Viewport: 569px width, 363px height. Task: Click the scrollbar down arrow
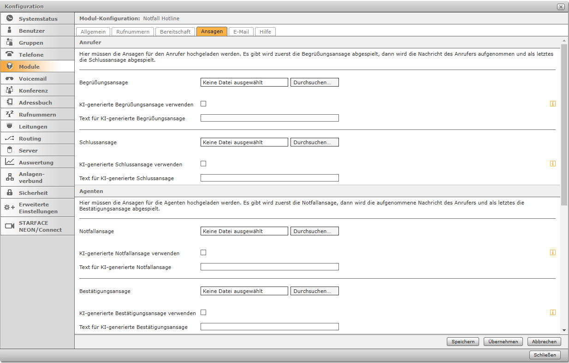pos(564,330)
